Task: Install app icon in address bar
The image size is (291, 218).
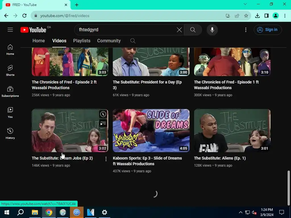Action: 228,16
